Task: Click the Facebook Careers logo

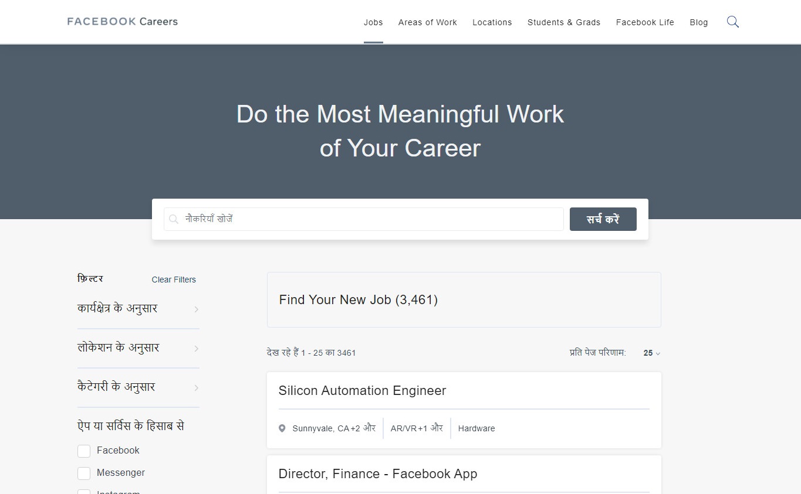Action: (122, 22)
